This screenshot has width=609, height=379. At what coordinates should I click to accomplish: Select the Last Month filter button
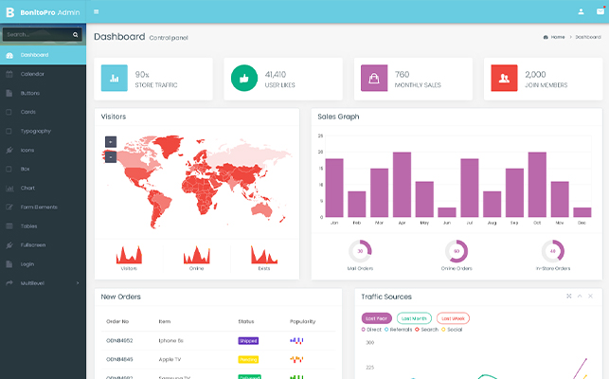414,318
